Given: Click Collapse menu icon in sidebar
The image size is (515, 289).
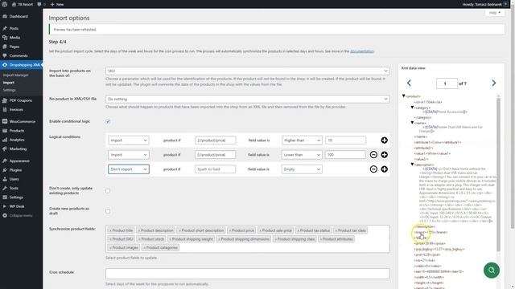Looking at the screenshot, I should pyautogui.click(x=5, y=216).
